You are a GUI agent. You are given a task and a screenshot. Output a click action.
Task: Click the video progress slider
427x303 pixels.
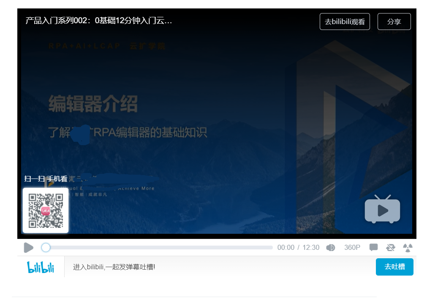coord(156,248)
